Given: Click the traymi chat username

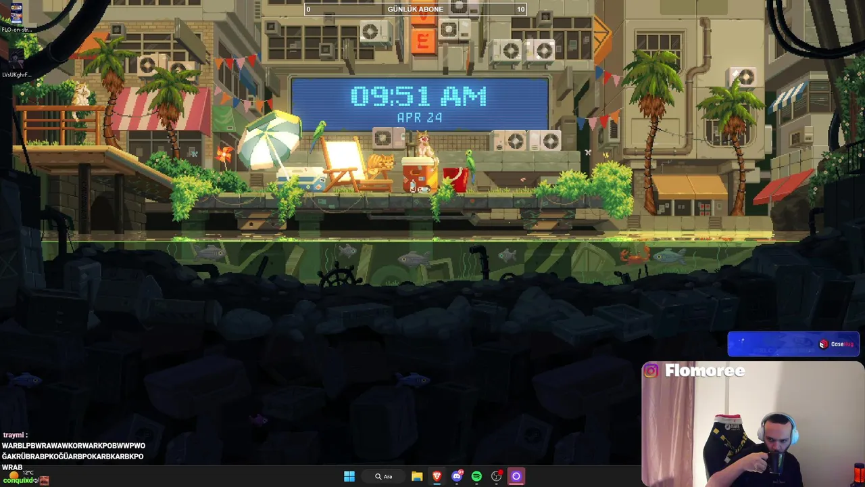Looking at the screenshot, I should click(x=14, y=436).
